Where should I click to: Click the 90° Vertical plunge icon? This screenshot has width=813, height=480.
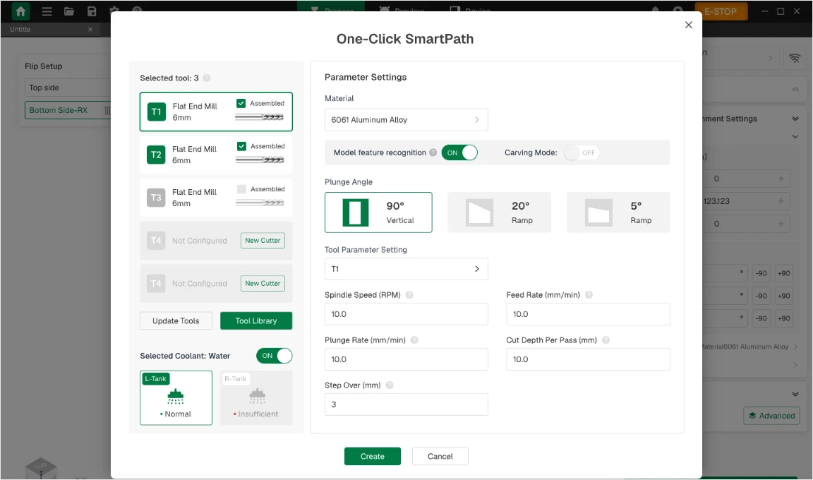click(356, 212)
